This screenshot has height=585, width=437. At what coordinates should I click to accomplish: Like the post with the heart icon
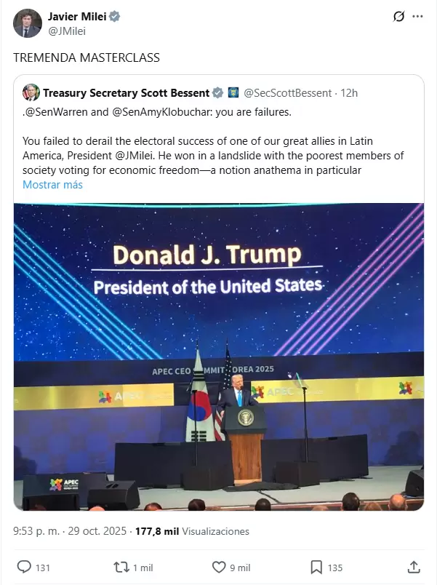pyautogui.click(x=219, y=567)
